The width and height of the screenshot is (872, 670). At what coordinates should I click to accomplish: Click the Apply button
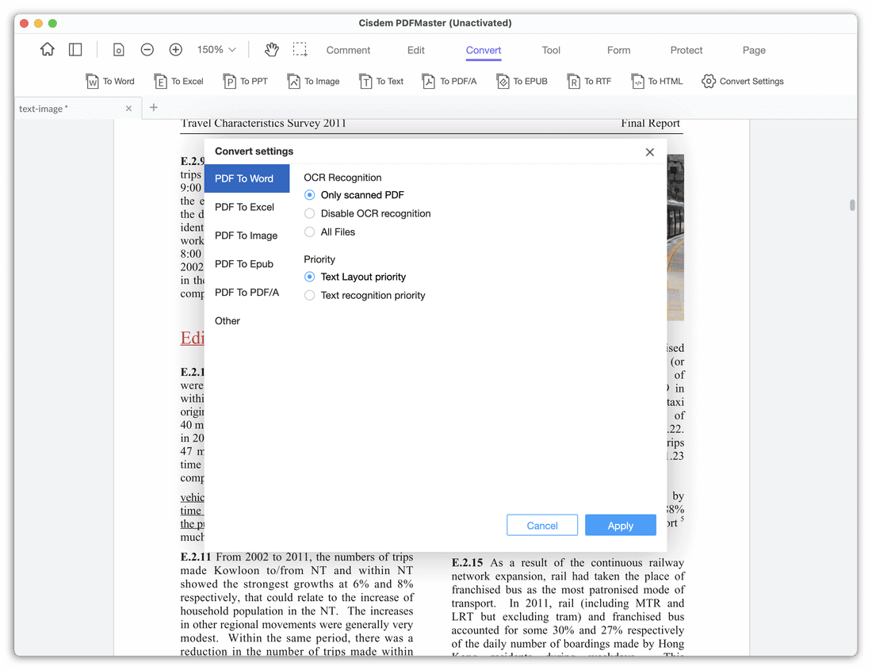point(621,526)
